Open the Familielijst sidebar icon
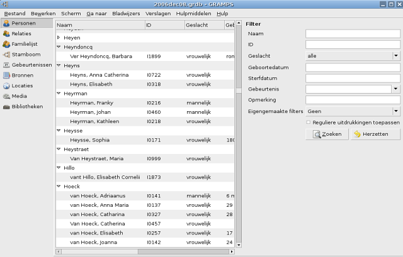The height and width of the screenshot is (257, 403). (7, 45)
